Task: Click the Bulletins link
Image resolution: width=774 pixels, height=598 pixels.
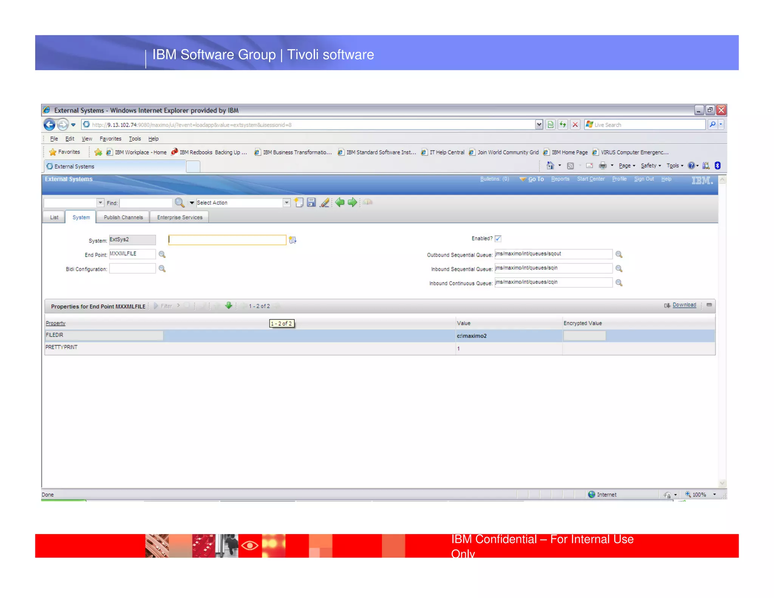Action: tap(494, 179)
